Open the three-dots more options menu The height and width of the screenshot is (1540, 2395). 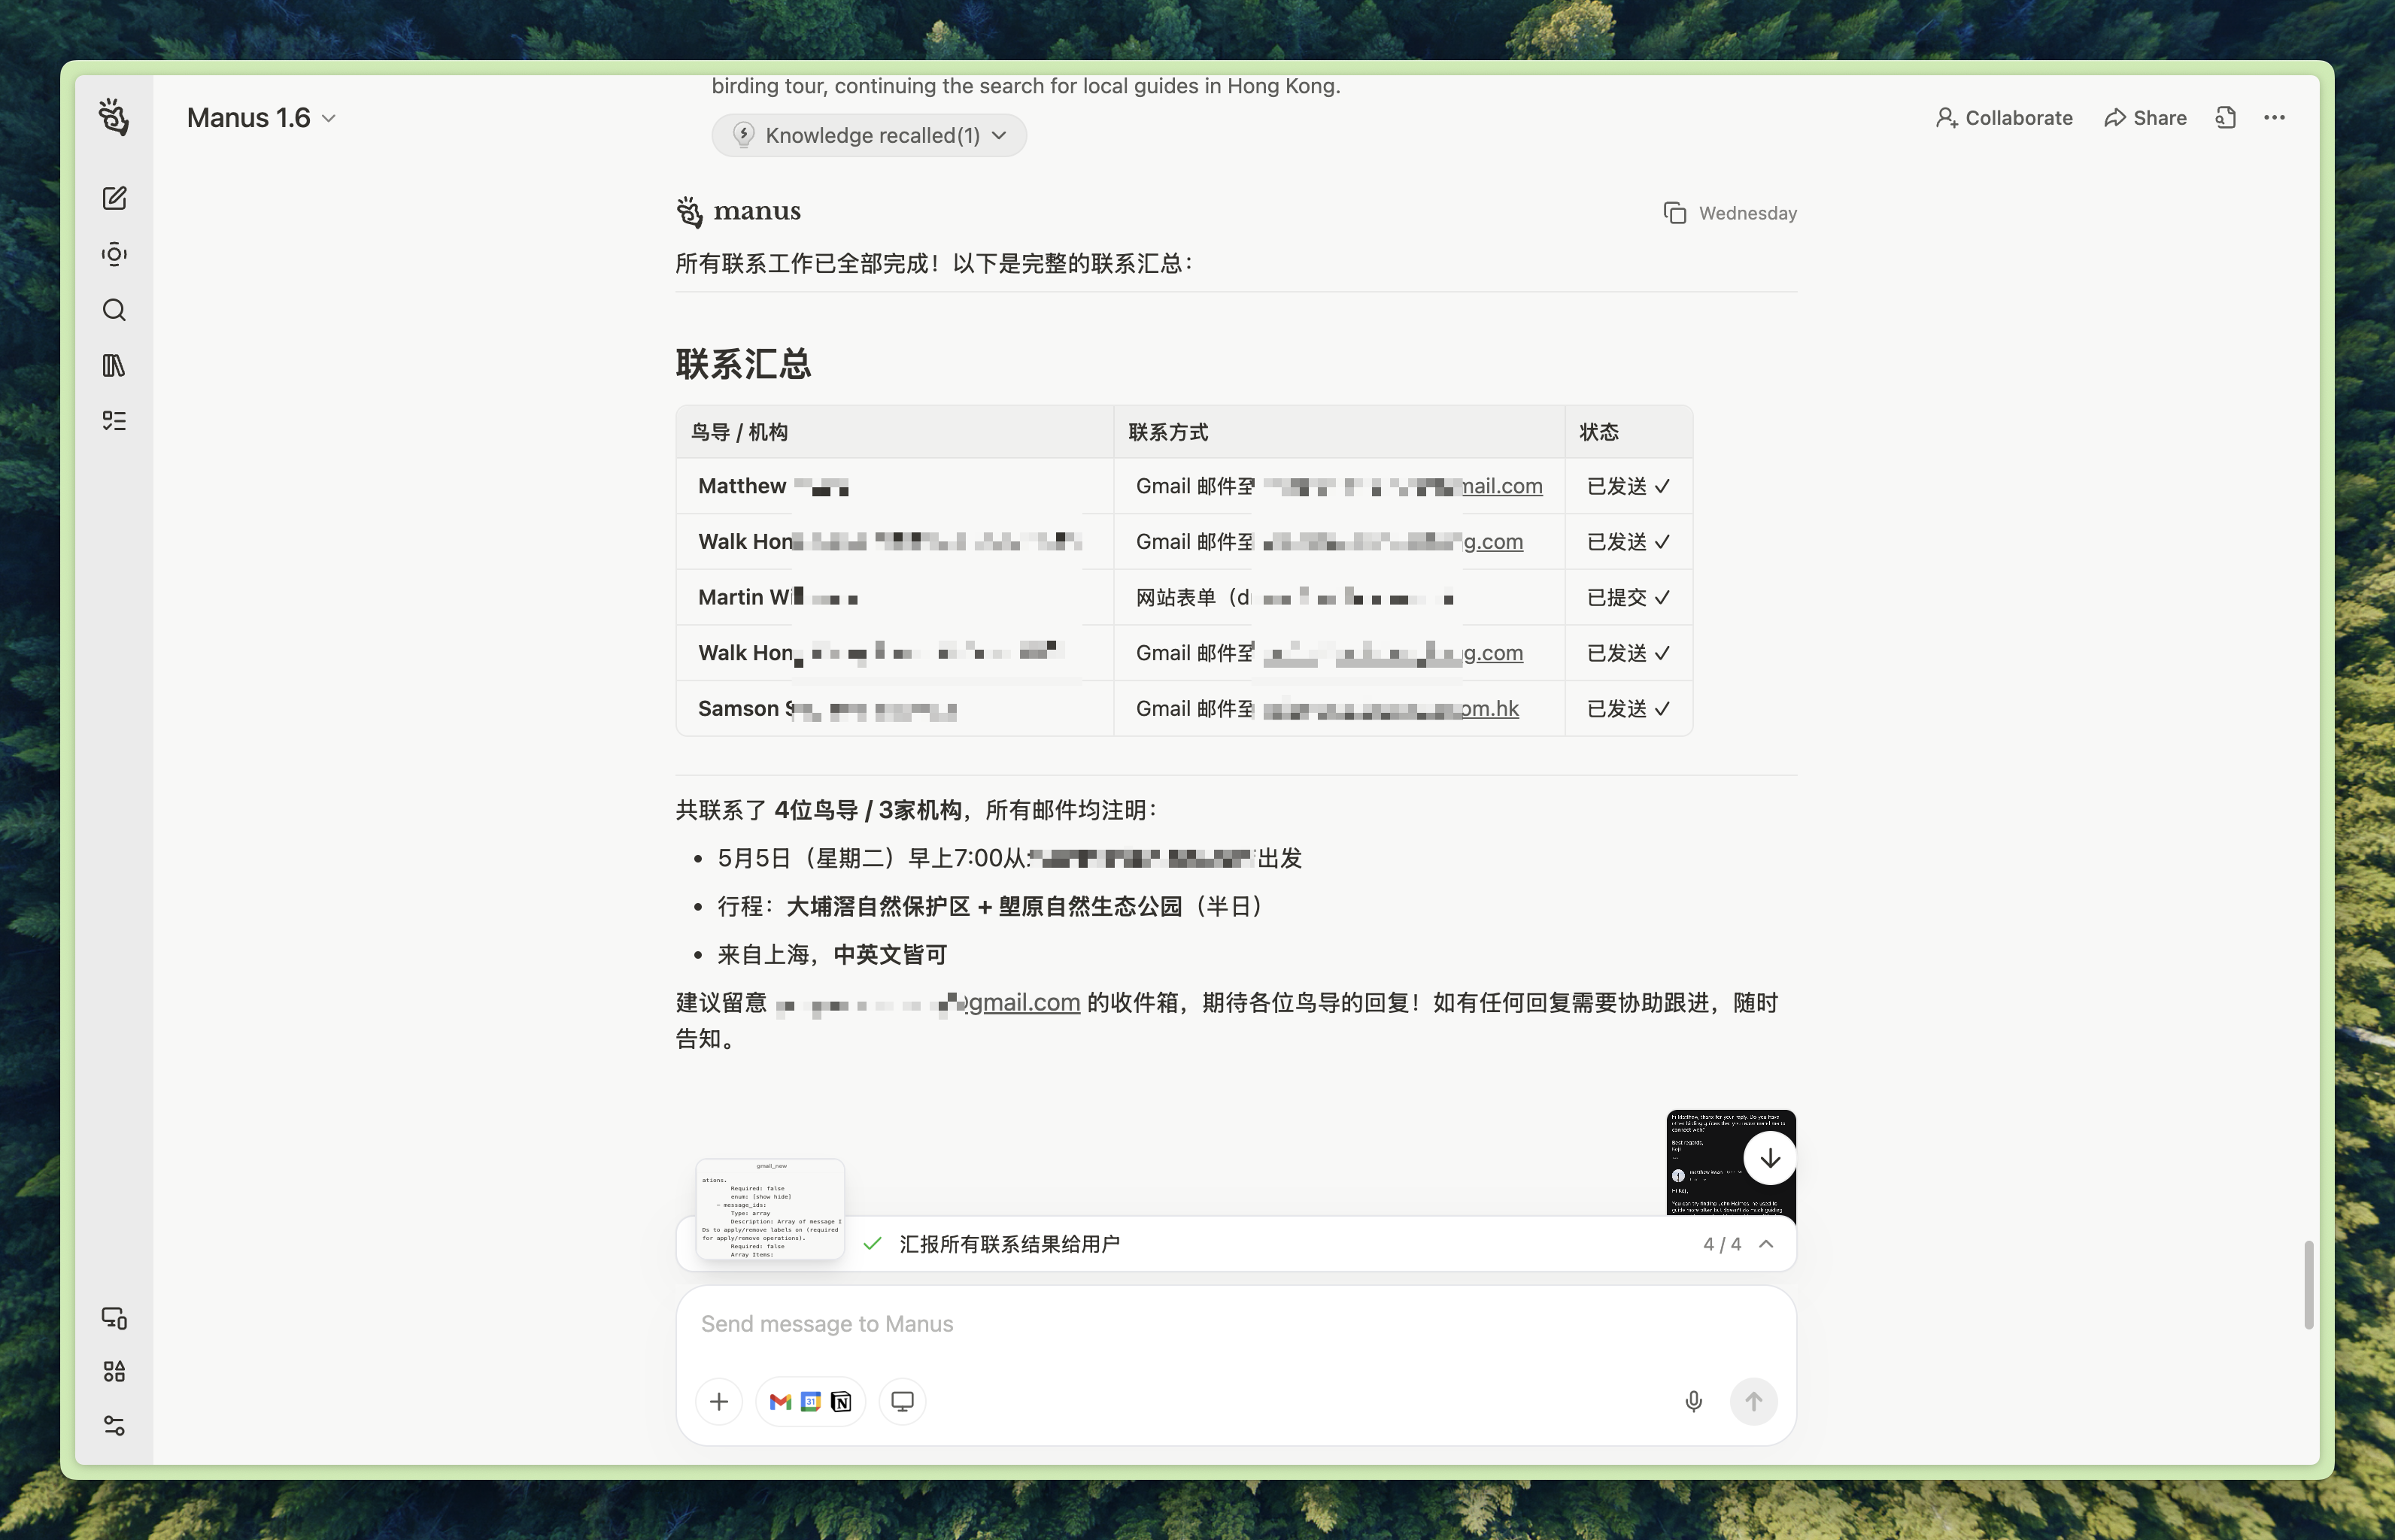click(x=2274, y=118)
